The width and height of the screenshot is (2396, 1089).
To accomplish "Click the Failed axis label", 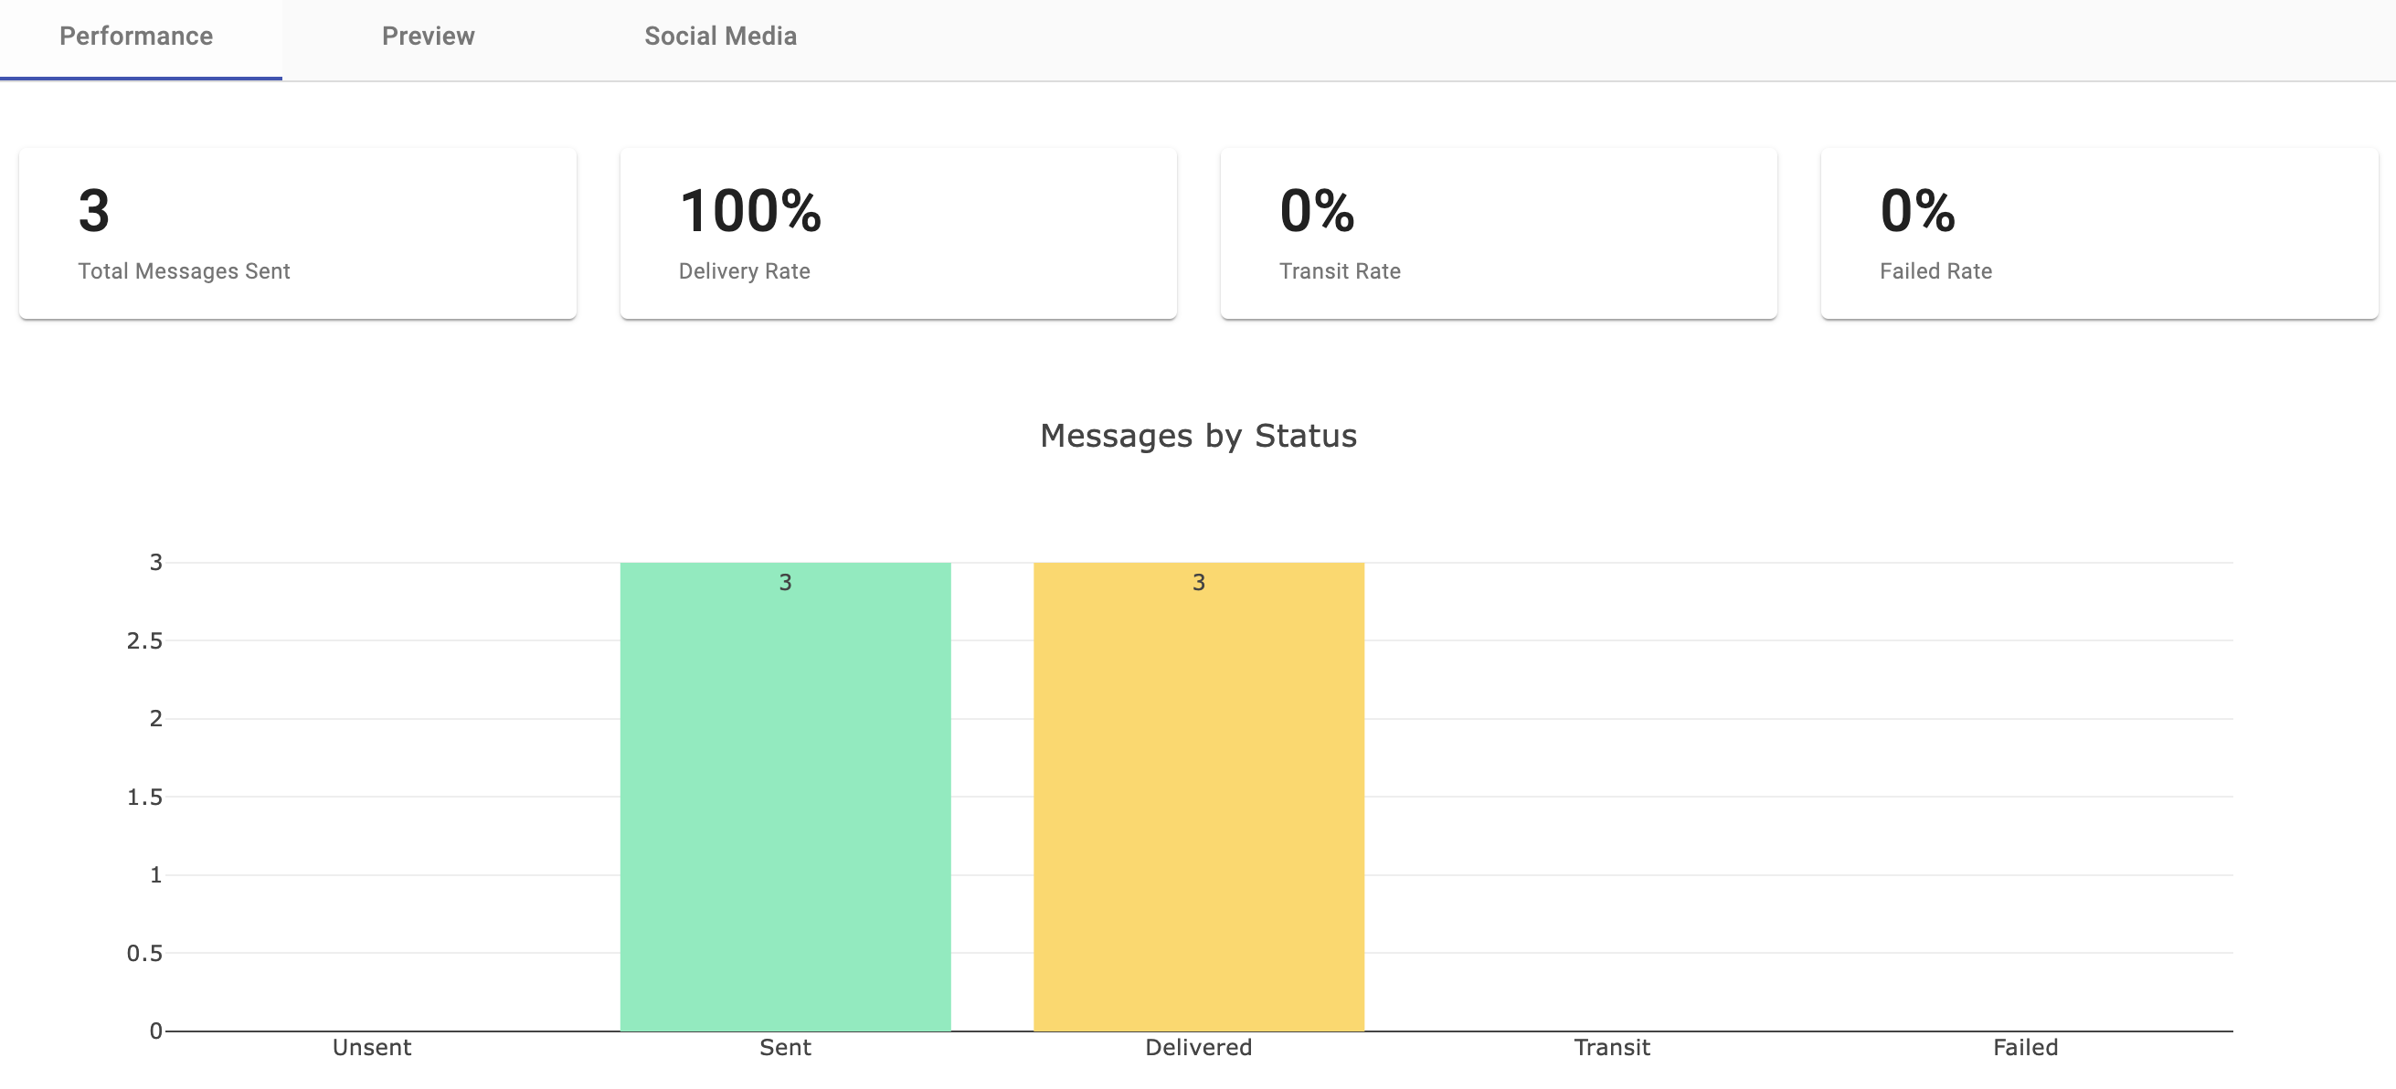I will [2025, 1047].
